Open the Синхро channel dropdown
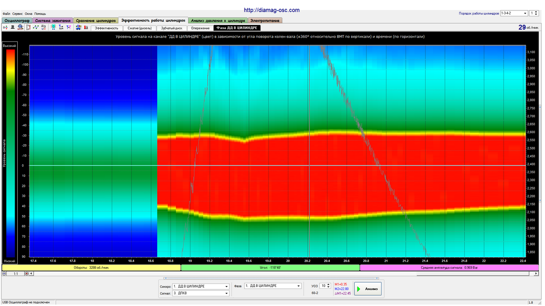This screenshot has width=545, height=306. [201, 286]
